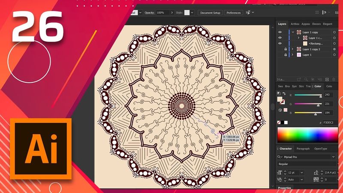The height and width of the screenshot is (193, 343).
Task: Click the Document Setup button
Action: [210, 13]
